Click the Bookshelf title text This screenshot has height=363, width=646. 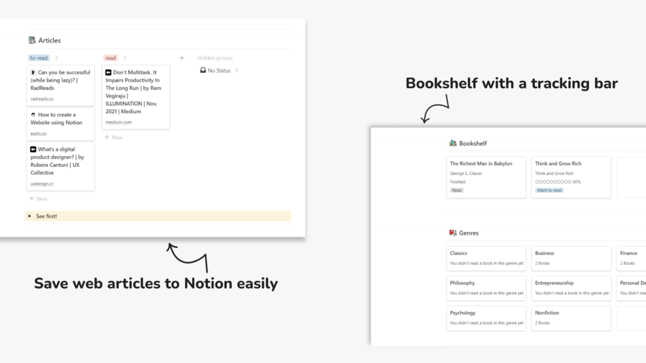coord(473,143)
